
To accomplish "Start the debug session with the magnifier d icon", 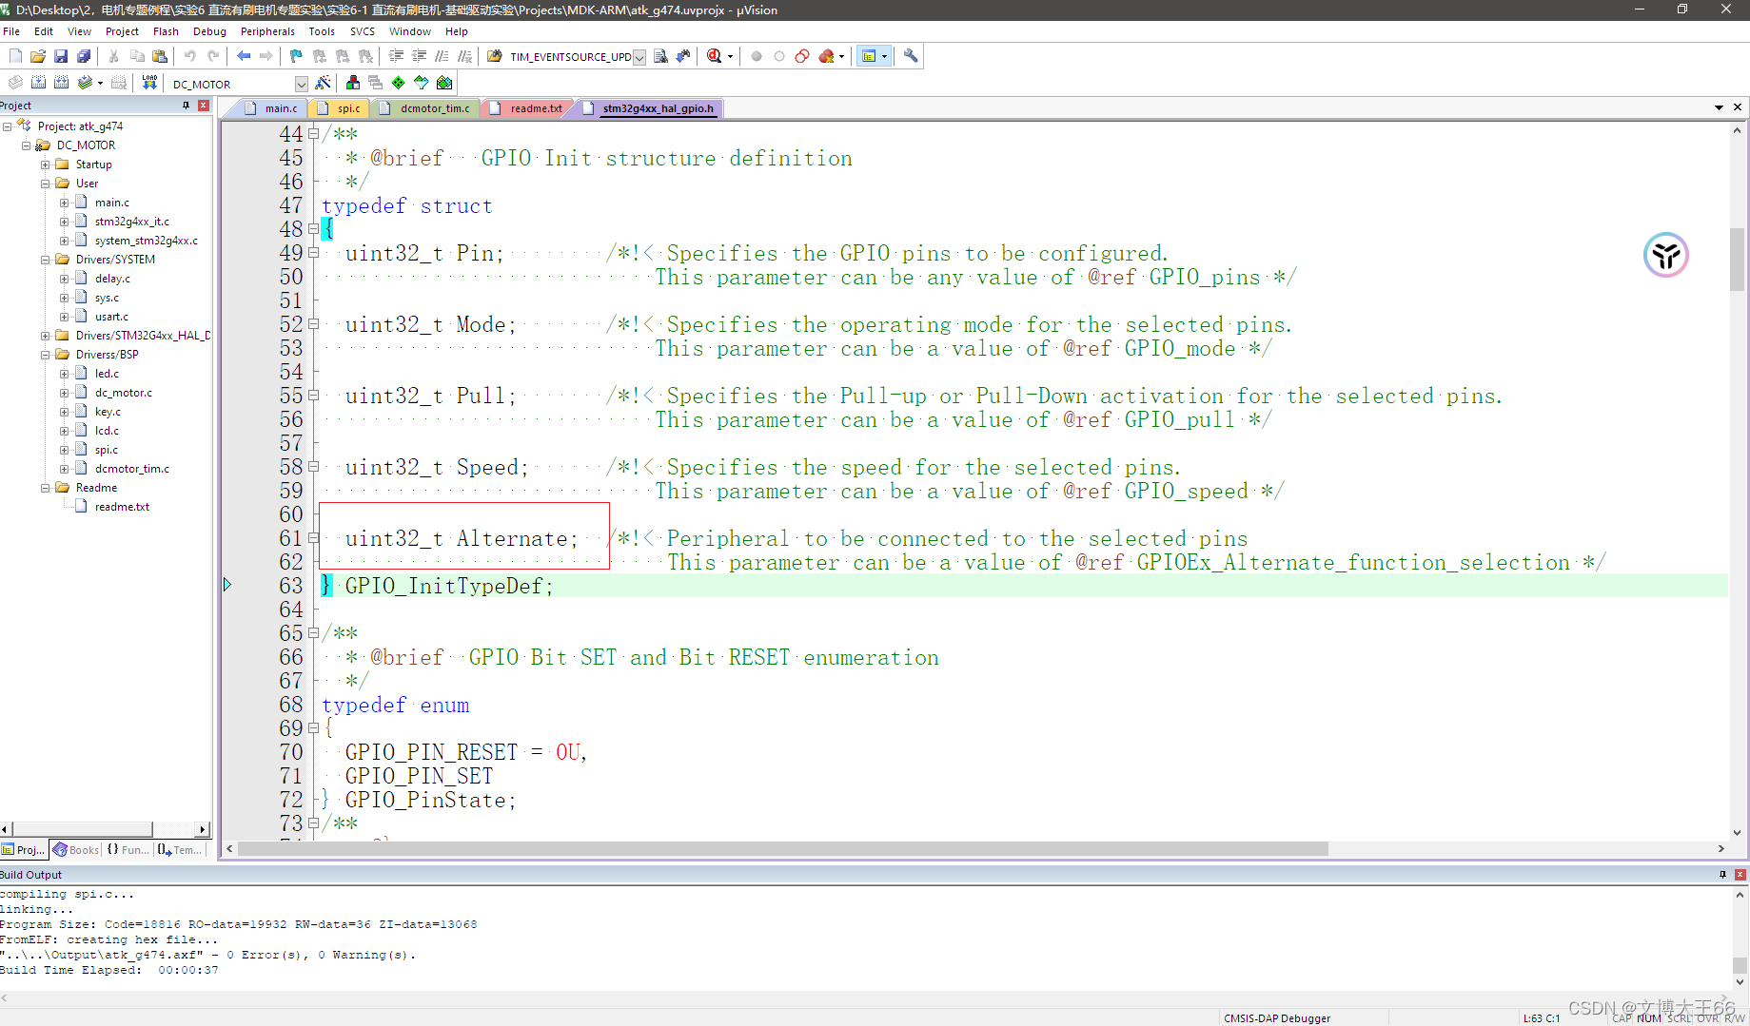I will (715, 56).
